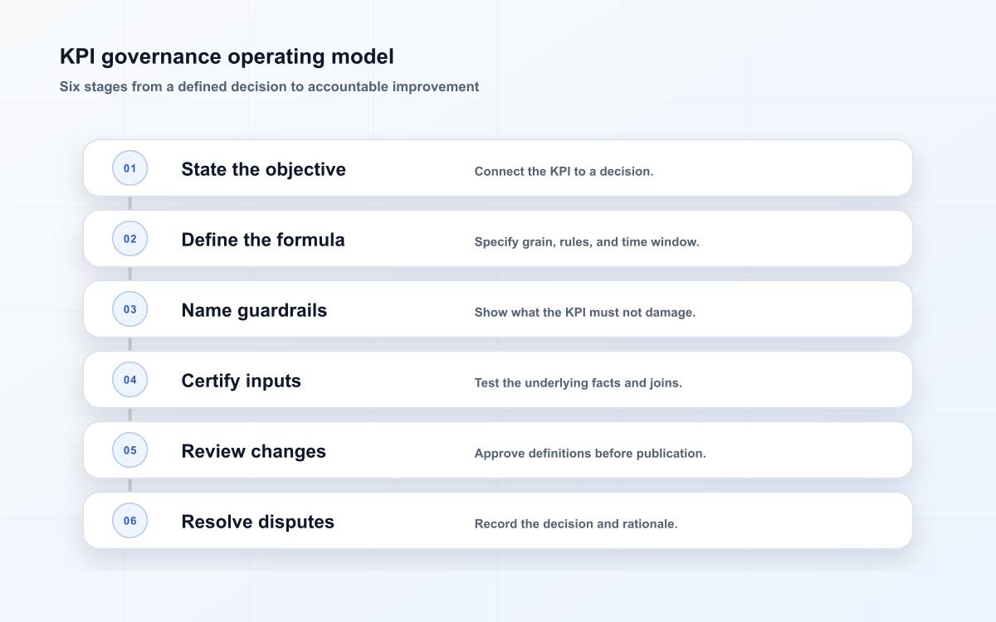996x622 pixels.
Task: Open the State the objective heading
Action: (263, 169)
